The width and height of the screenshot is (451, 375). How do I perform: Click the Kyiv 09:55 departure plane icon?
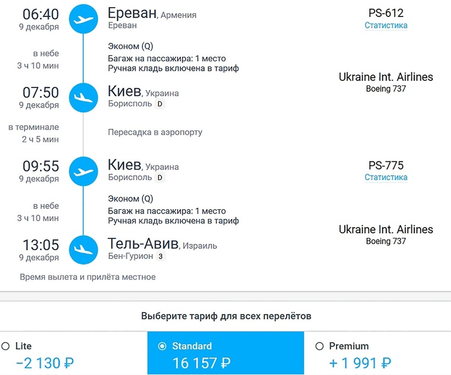83,171
